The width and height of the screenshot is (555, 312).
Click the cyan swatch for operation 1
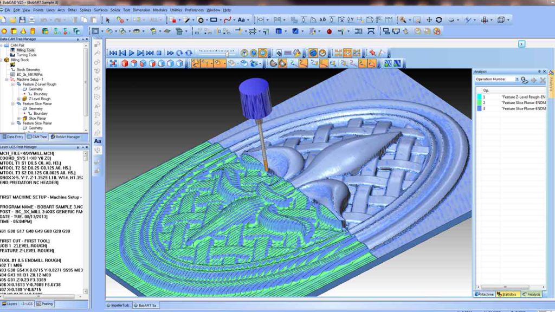point(479,97)
